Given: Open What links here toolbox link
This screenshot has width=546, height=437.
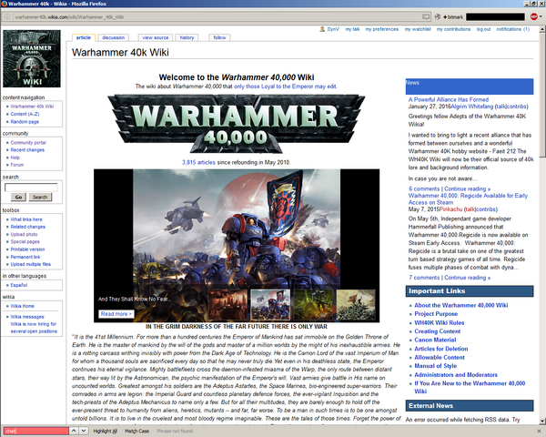Looking at the screenshot, I should (26, 219).
